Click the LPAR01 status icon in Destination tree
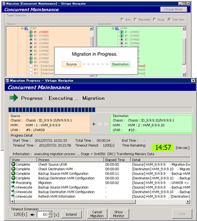Image resolution: width=197 pixels, height=221 pixels. [x=122, y=32]
